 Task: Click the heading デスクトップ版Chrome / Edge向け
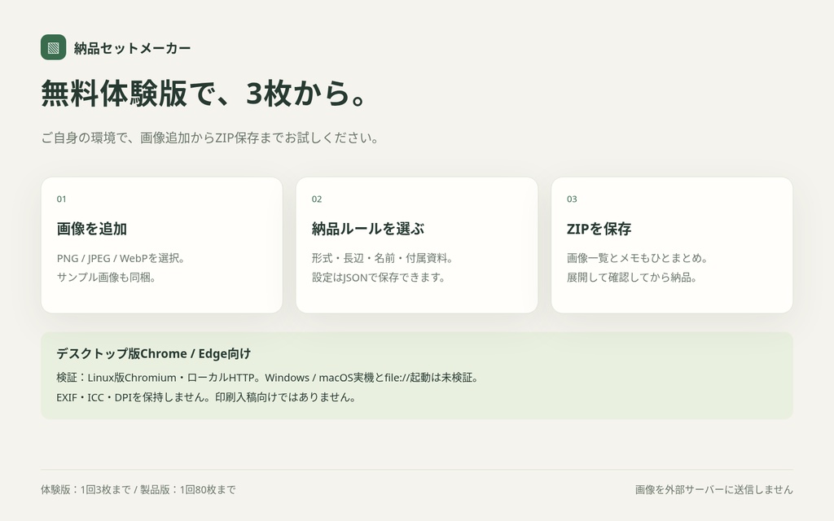point(154,353)
